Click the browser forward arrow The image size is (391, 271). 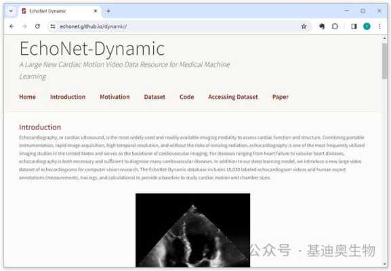pos(24,26)
